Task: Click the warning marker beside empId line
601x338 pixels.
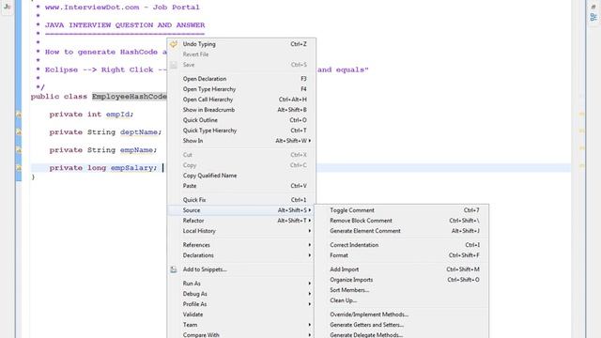Action: click(19, 115)
